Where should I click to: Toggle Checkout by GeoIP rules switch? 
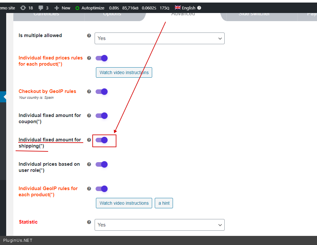click(102, 92)
